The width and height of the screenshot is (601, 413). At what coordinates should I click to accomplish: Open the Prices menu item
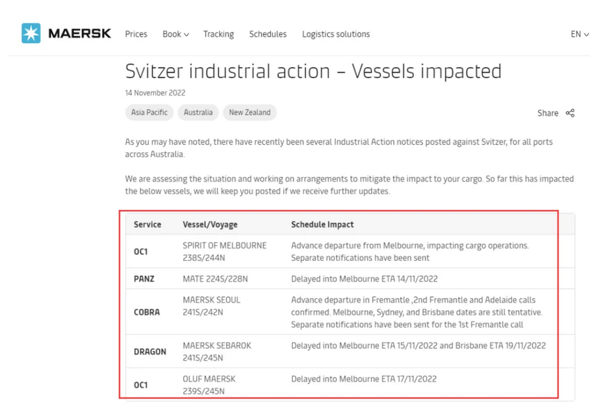click(136, 34)
